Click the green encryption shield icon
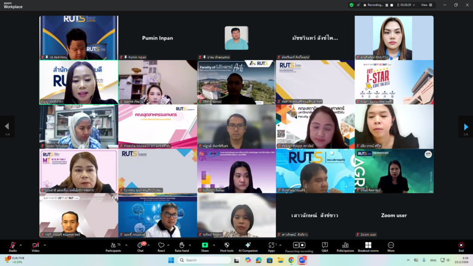The width and height of the screenshot is (473, 266). pyautogui.click(x=352, y=5)
